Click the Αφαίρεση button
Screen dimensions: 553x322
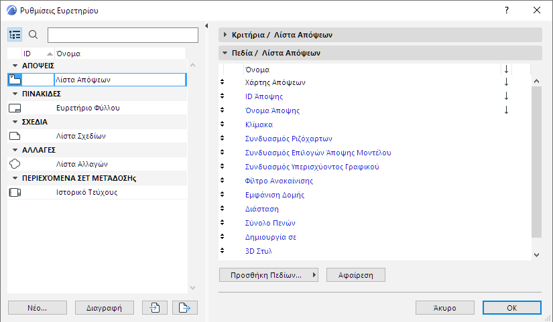coord(355,274)
